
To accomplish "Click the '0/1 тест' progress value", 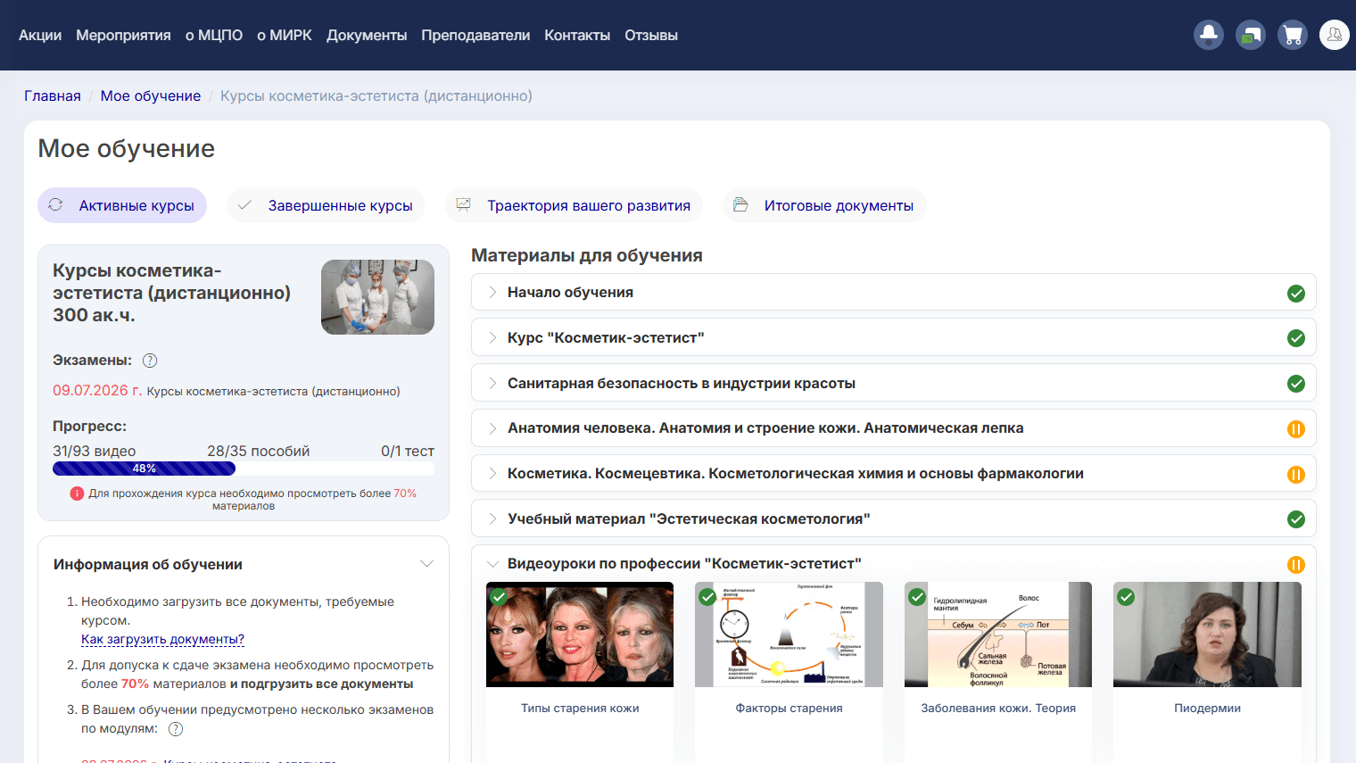I will click(408, 451).
